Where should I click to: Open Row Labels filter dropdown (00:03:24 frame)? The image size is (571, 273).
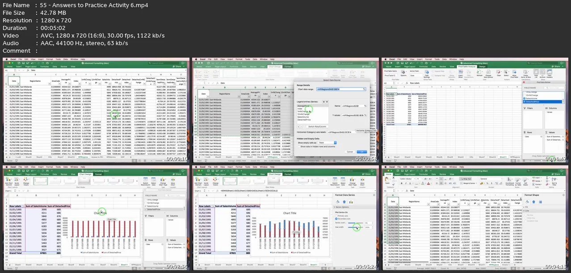point(213,206)
